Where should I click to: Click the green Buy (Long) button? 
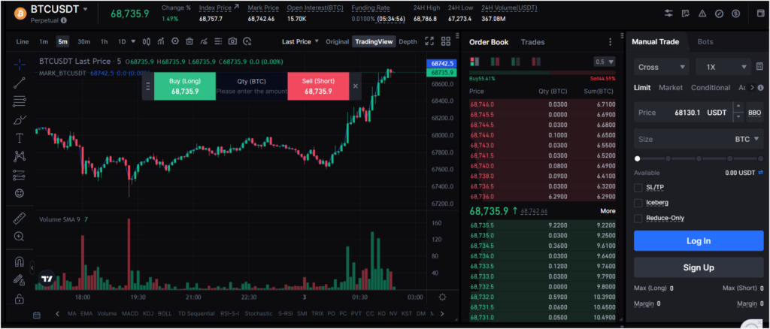click(185, 86)
